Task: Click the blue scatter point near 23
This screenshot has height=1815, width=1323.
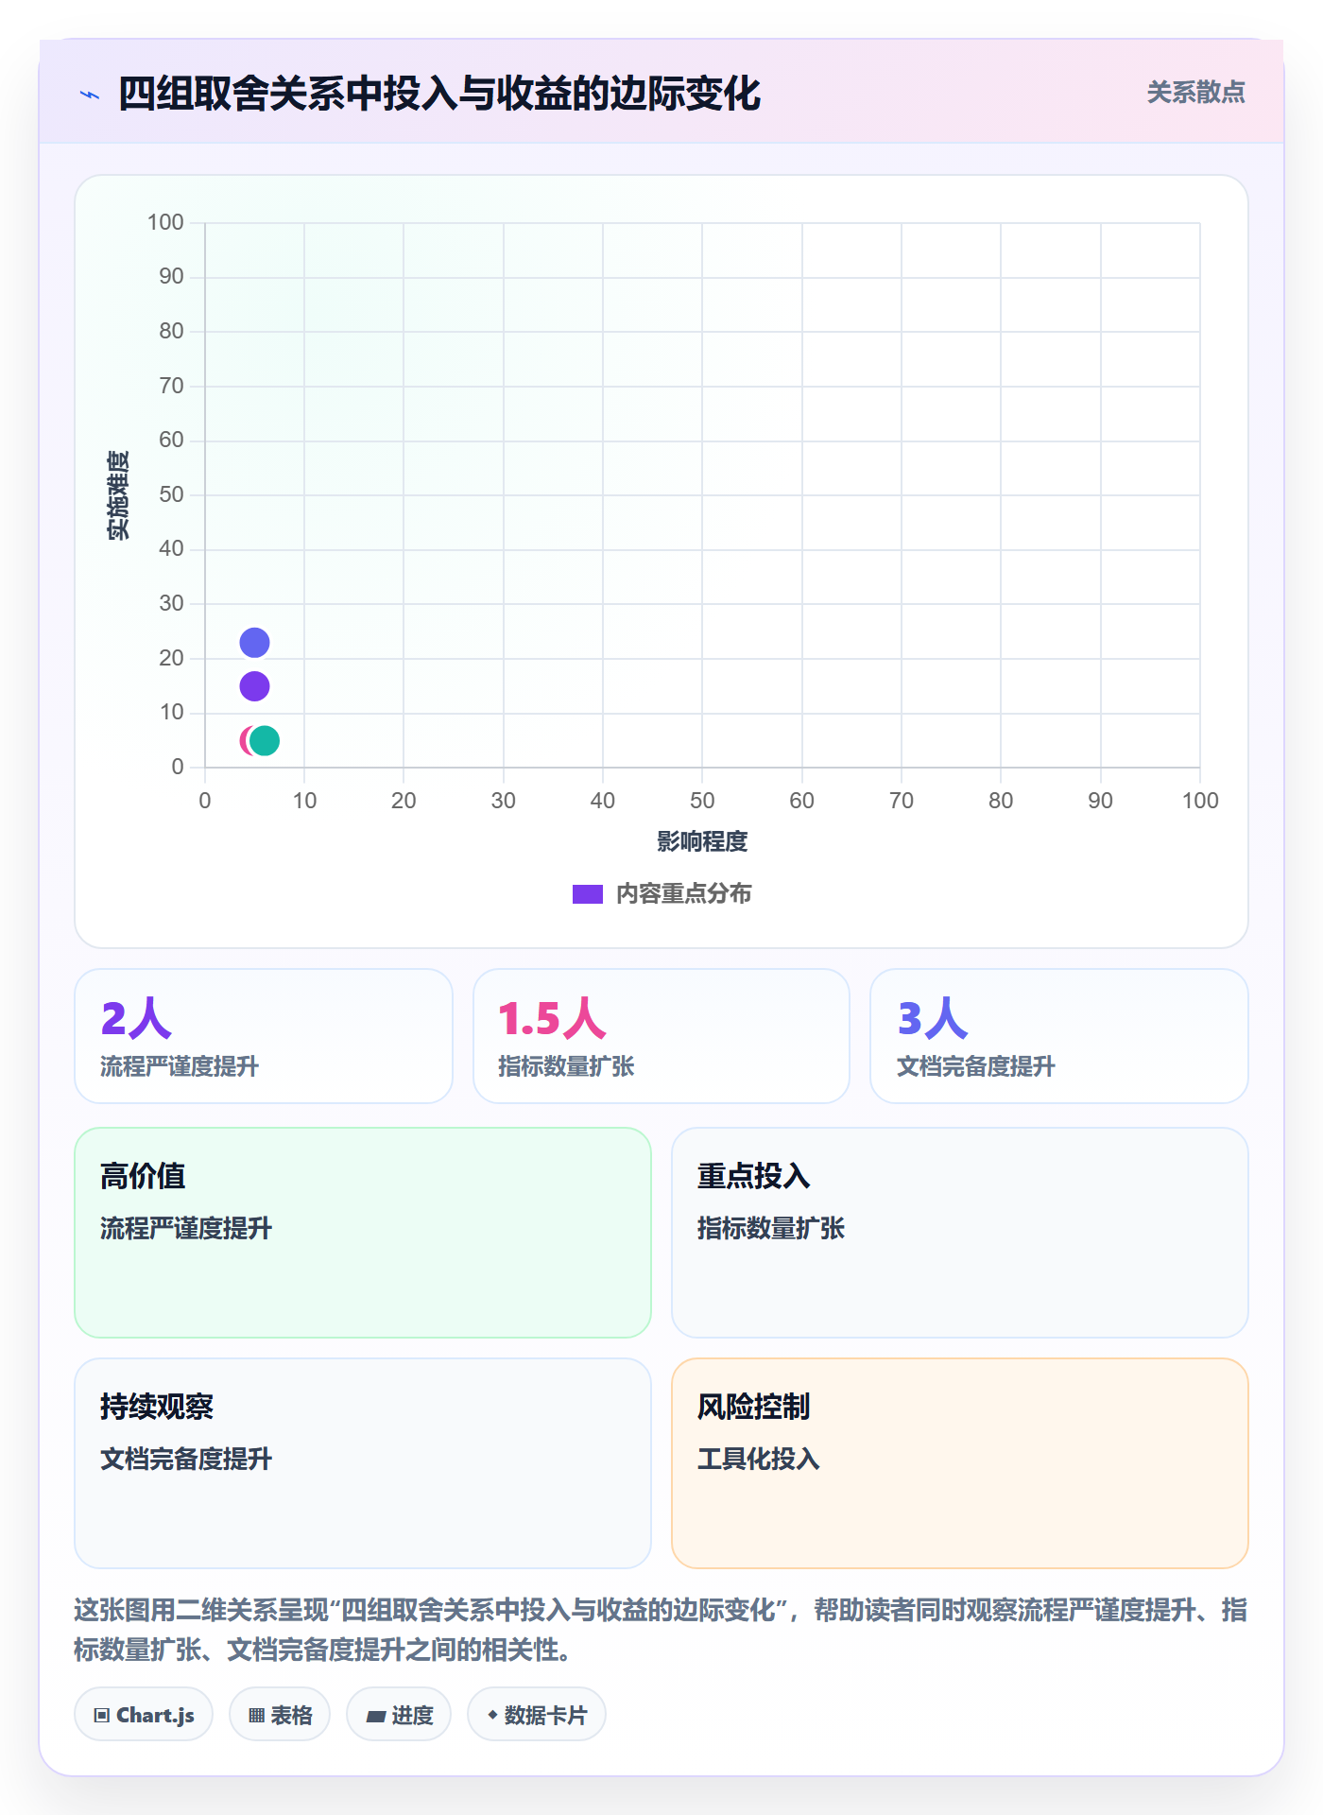Action: coord(254,643)
